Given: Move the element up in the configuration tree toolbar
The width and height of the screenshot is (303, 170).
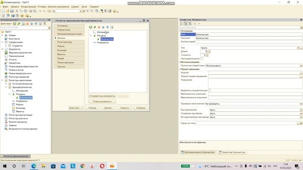Looking at the screenshot, I should point(32,24).
